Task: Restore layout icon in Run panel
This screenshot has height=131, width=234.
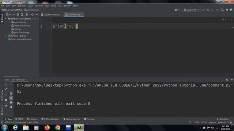Action: [x=6, y=100]
